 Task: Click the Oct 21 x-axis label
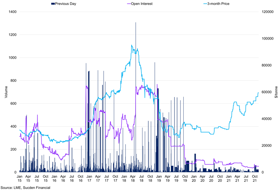click(255, 178)
